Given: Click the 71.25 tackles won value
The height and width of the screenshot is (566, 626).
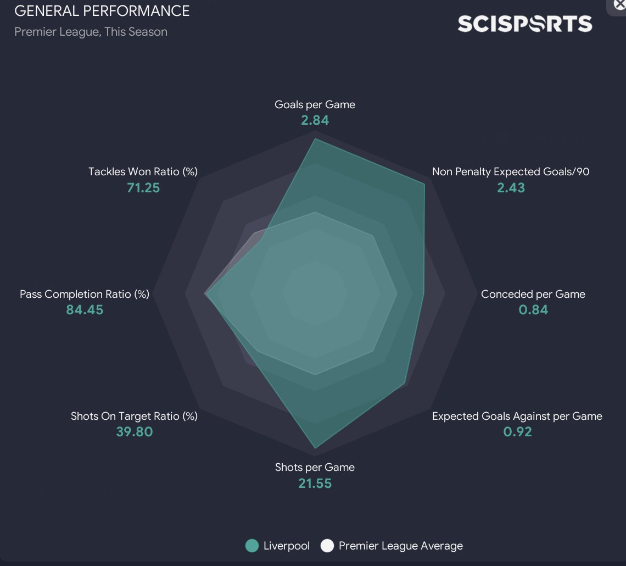Looking at the screenshot, I should pos(143,188).
